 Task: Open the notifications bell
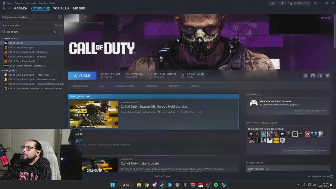[x=282, y=3]
